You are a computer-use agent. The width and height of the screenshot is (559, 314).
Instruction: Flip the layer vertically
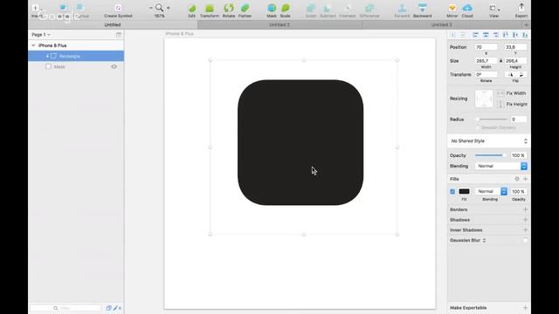(x=521, y=74)
